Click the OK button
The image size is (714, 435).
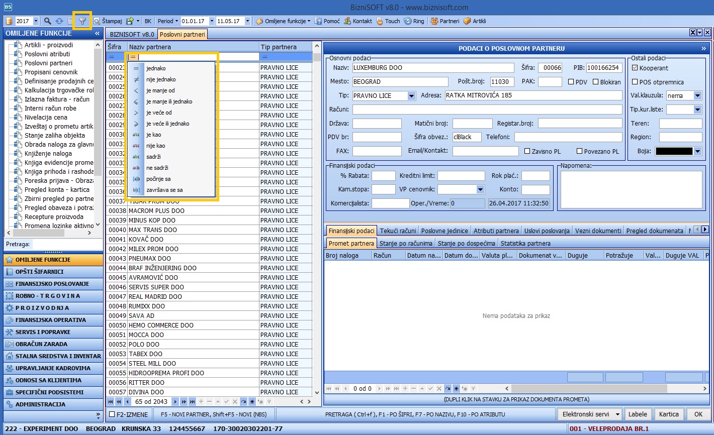tap(698, 414)
